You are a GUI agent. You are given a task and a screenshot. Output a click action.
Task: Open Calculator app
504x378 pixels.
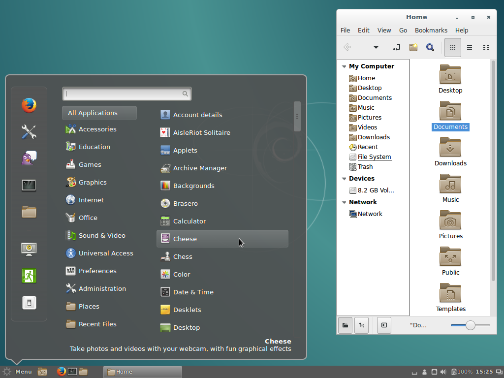(x=222, y=221)
